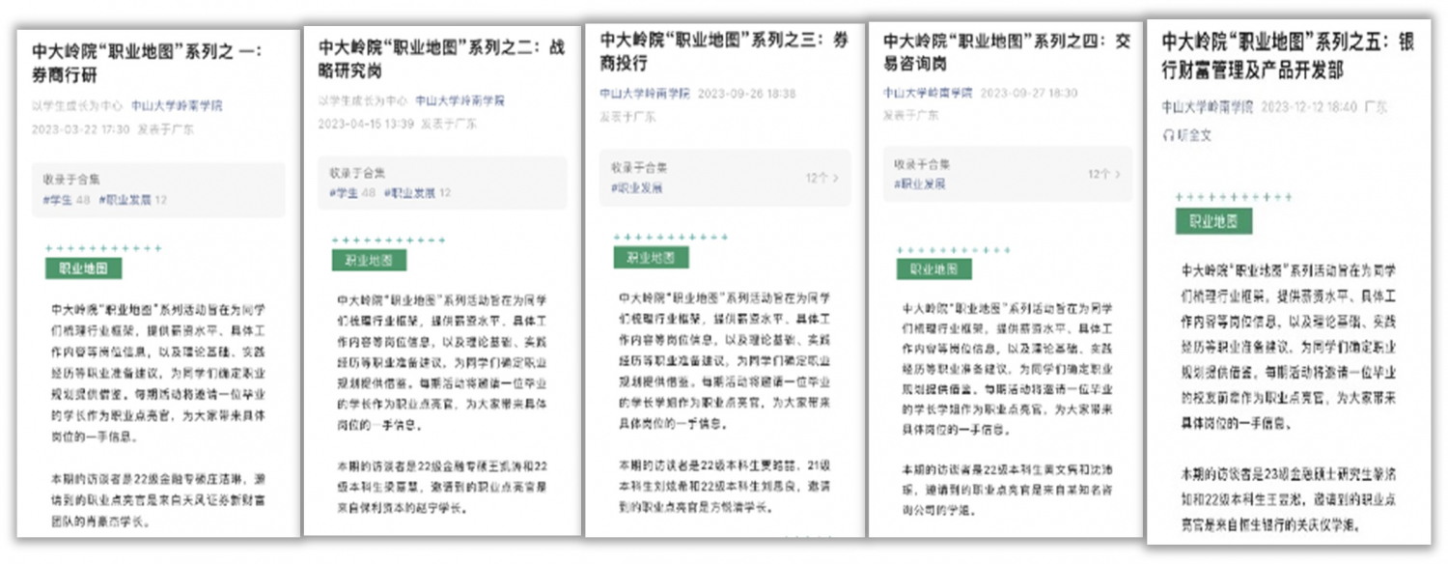Expand the 12个 collection arrow in 交易咨询岗 article
1448x564 pixels.
(x=1118, y=175)
